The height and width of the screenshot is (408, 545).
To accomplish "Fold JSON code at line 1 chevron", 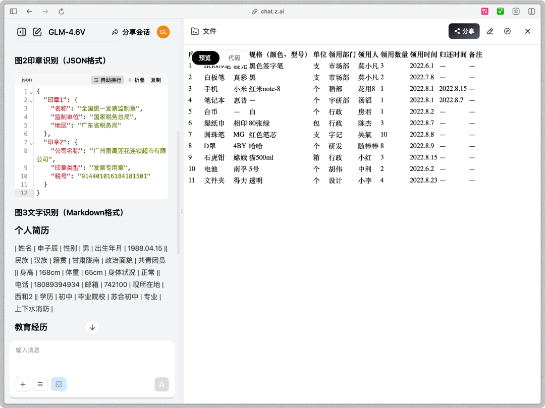I will (x=31, y=92).
